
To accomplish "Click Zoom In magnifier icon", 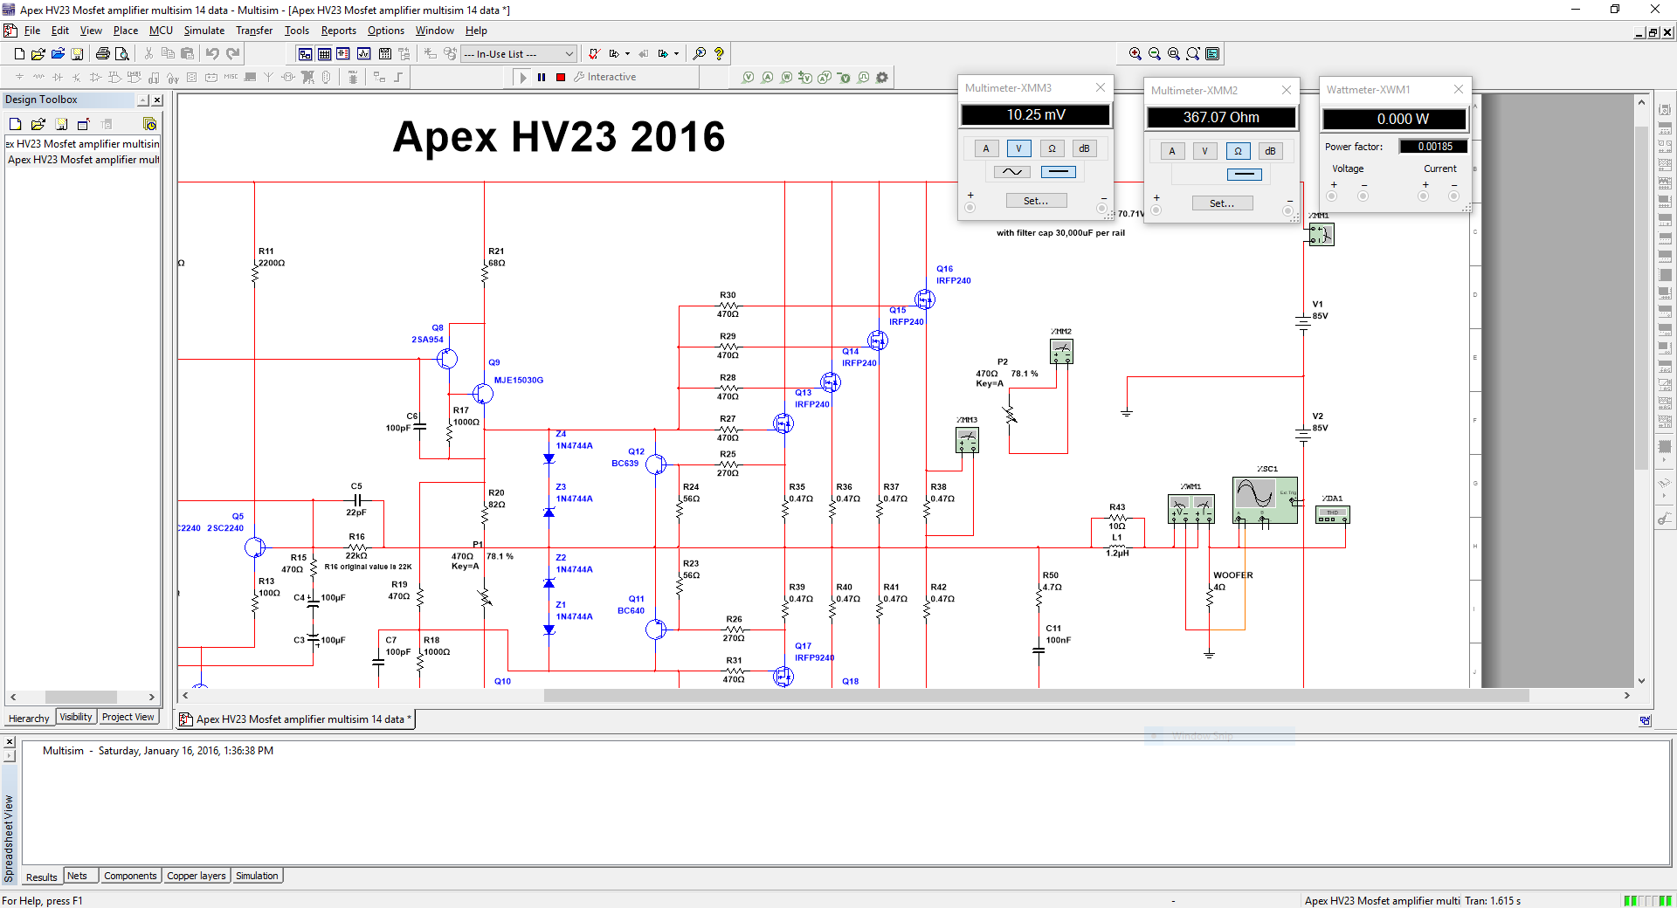I will pyautogui.click(x=1135, y=54).
